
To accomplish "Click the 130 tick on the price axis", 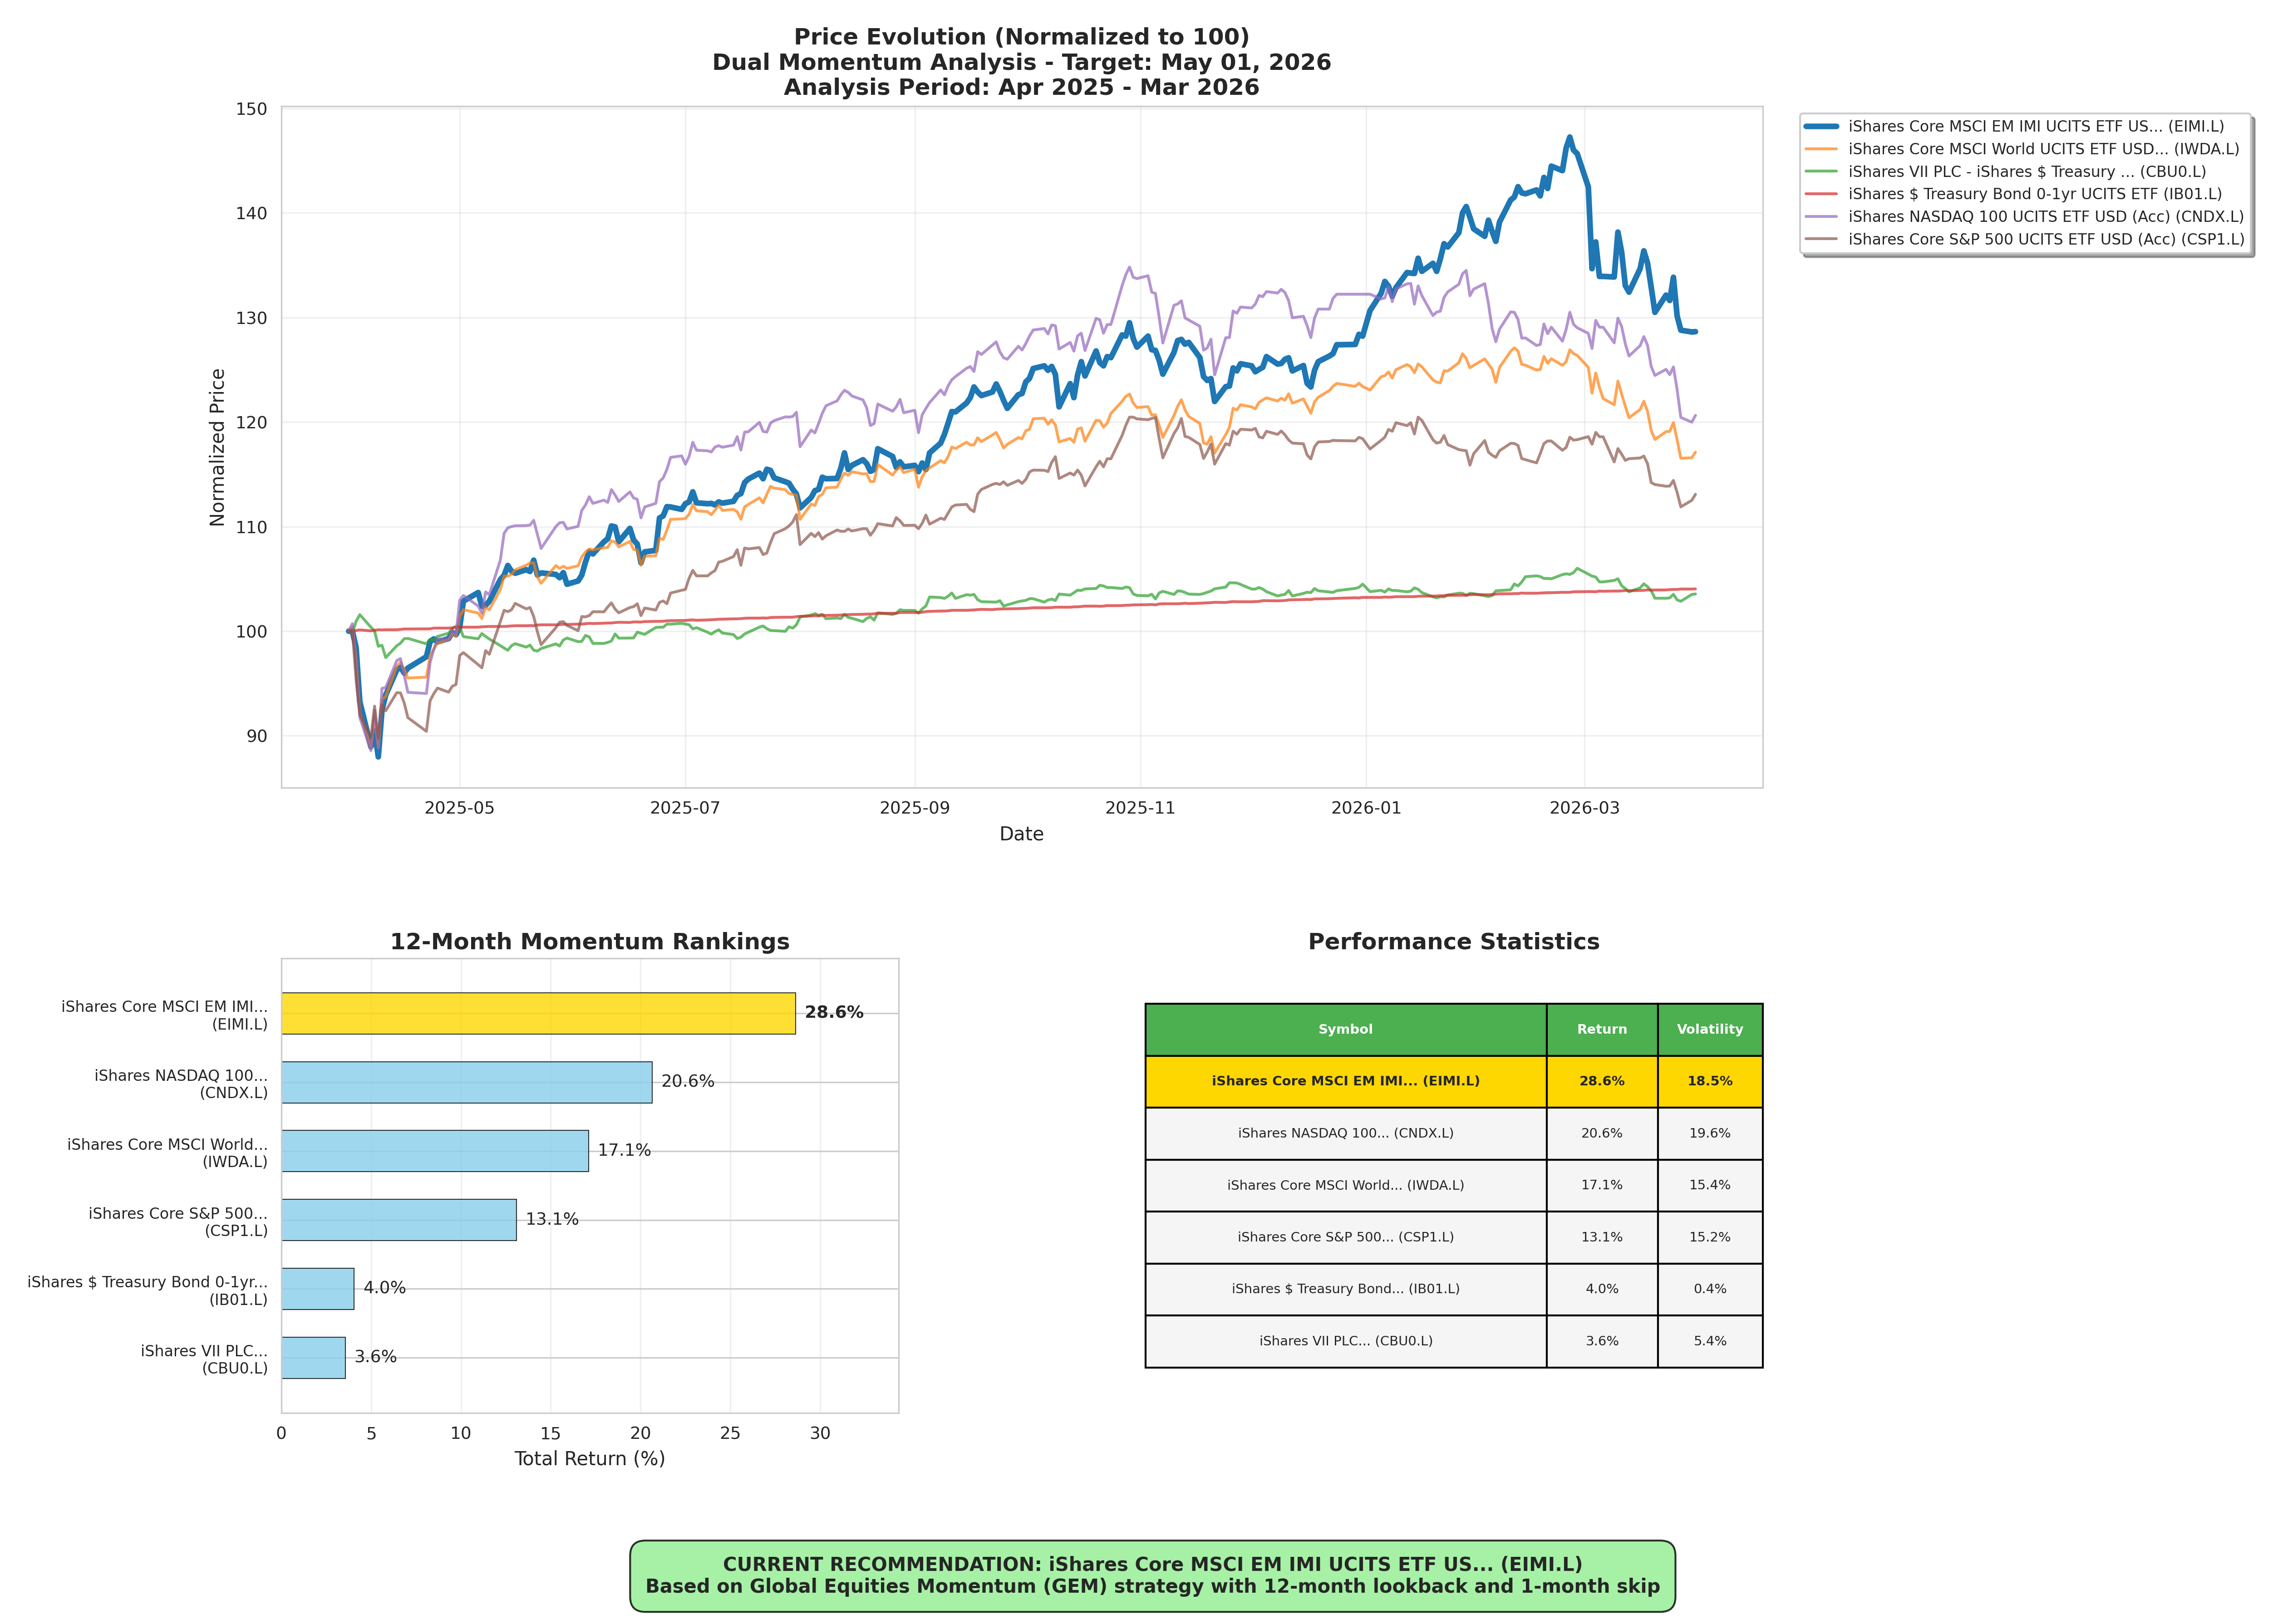I will 252,318.
